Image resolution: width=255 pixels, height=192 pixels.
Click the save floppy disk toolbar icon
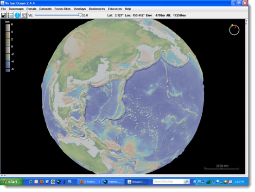point(3,15)
